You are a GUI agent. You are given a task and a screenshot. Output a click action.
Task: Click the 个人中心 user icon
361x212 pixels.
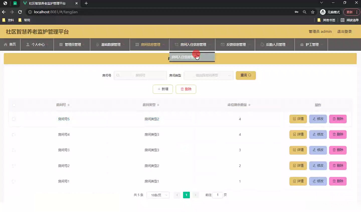27,44
